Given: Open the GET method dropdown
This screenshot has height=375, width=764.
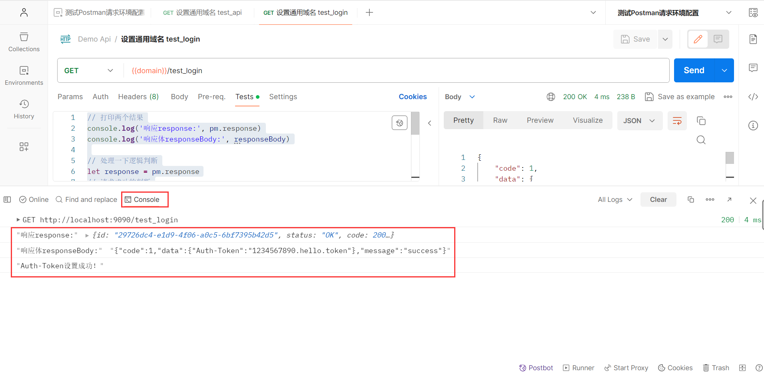Looking at the screenshot, I should [x=89, y=70].
